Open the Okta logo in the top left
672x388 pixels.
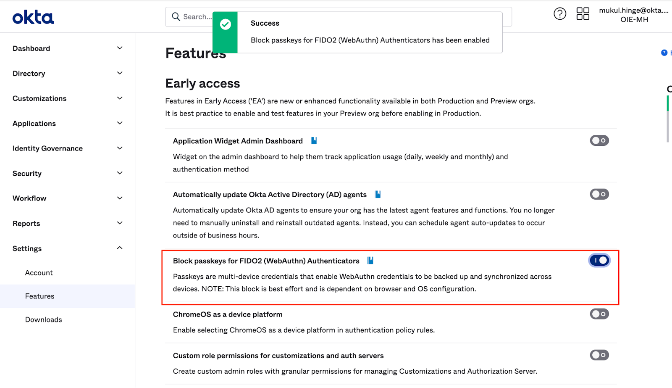[x=33, y=16]
